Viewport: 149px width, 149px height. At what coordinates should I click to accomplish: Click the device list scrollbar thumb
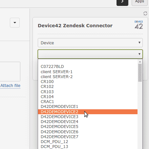[140, 73]
